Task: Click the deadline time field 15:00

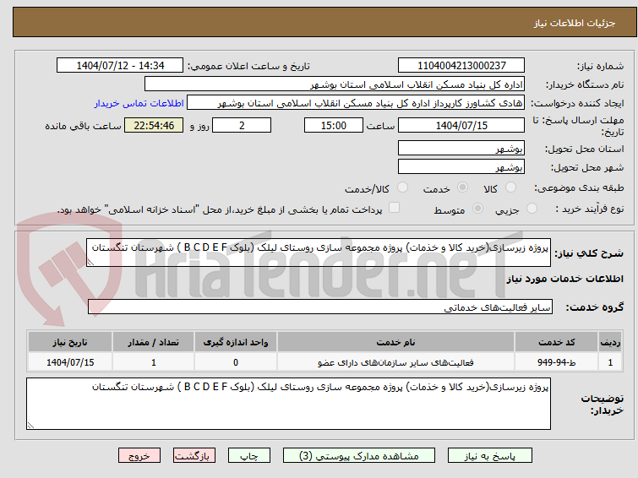Action: coord(334,125)
